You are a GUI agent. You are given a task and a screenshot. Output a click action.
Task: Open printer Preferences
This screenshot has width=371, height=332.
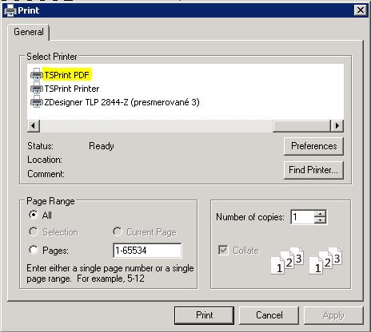(313, 146)
